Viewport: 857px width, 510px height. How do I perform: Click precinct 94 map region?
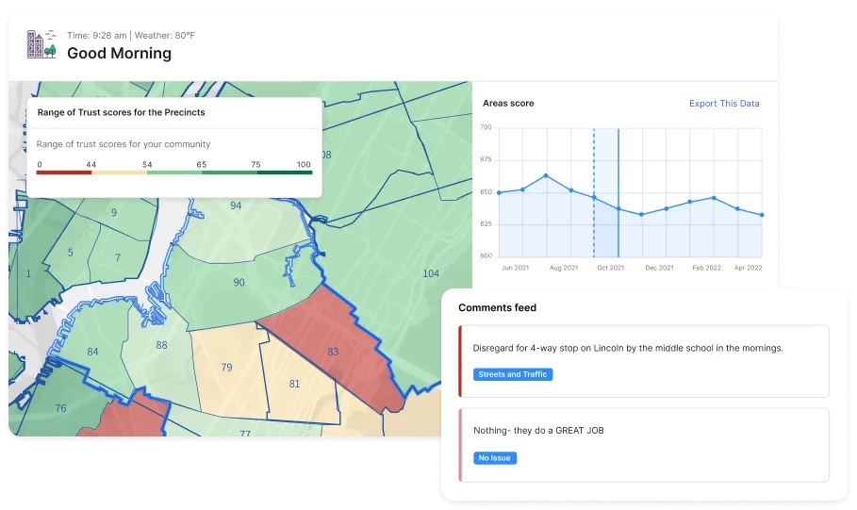236,206
